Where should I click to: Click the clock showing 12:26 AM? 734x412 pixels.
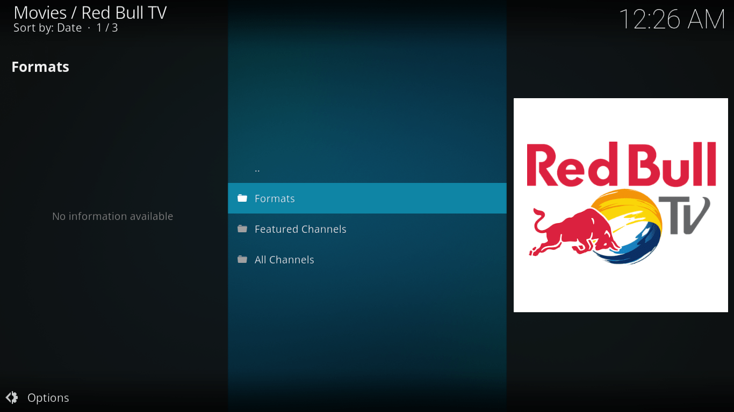(672, 19)
